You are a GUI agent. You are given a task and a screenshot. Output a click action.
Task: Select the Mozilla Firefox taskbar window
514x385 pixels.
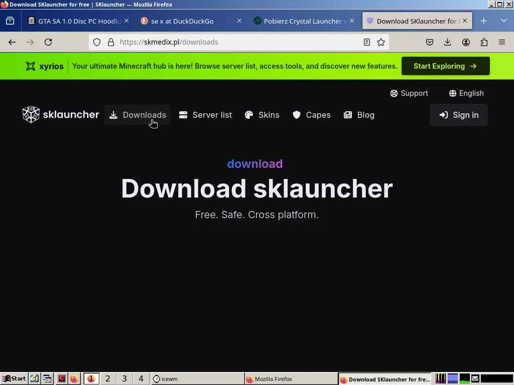[x=291, y=379]
